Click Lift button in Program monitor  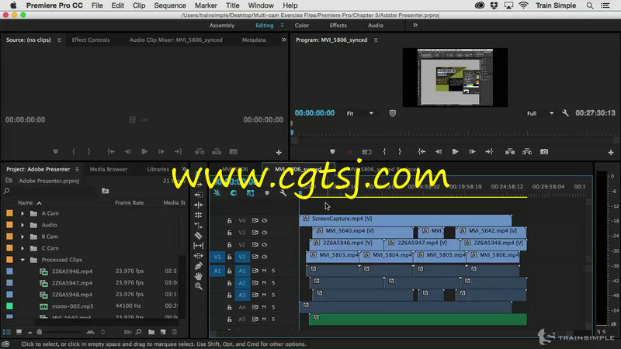(510, 151)
